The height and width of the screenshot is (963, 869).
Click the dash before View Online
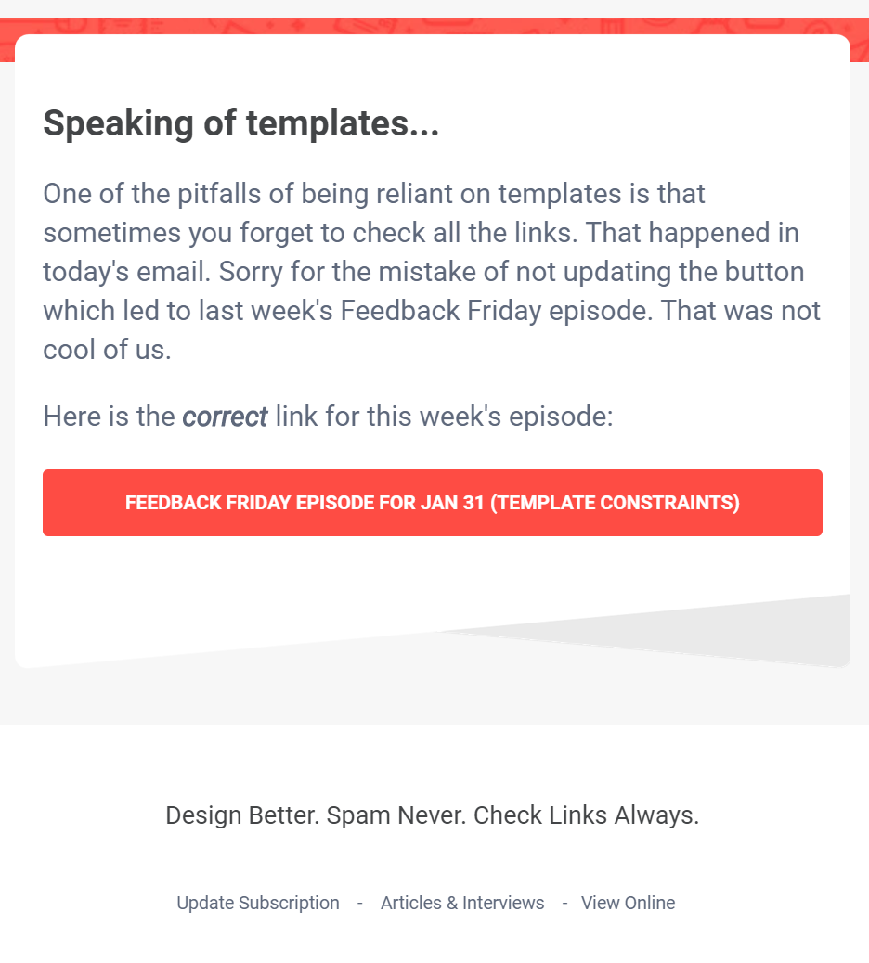pyautogui.click(x=564, y=903)
